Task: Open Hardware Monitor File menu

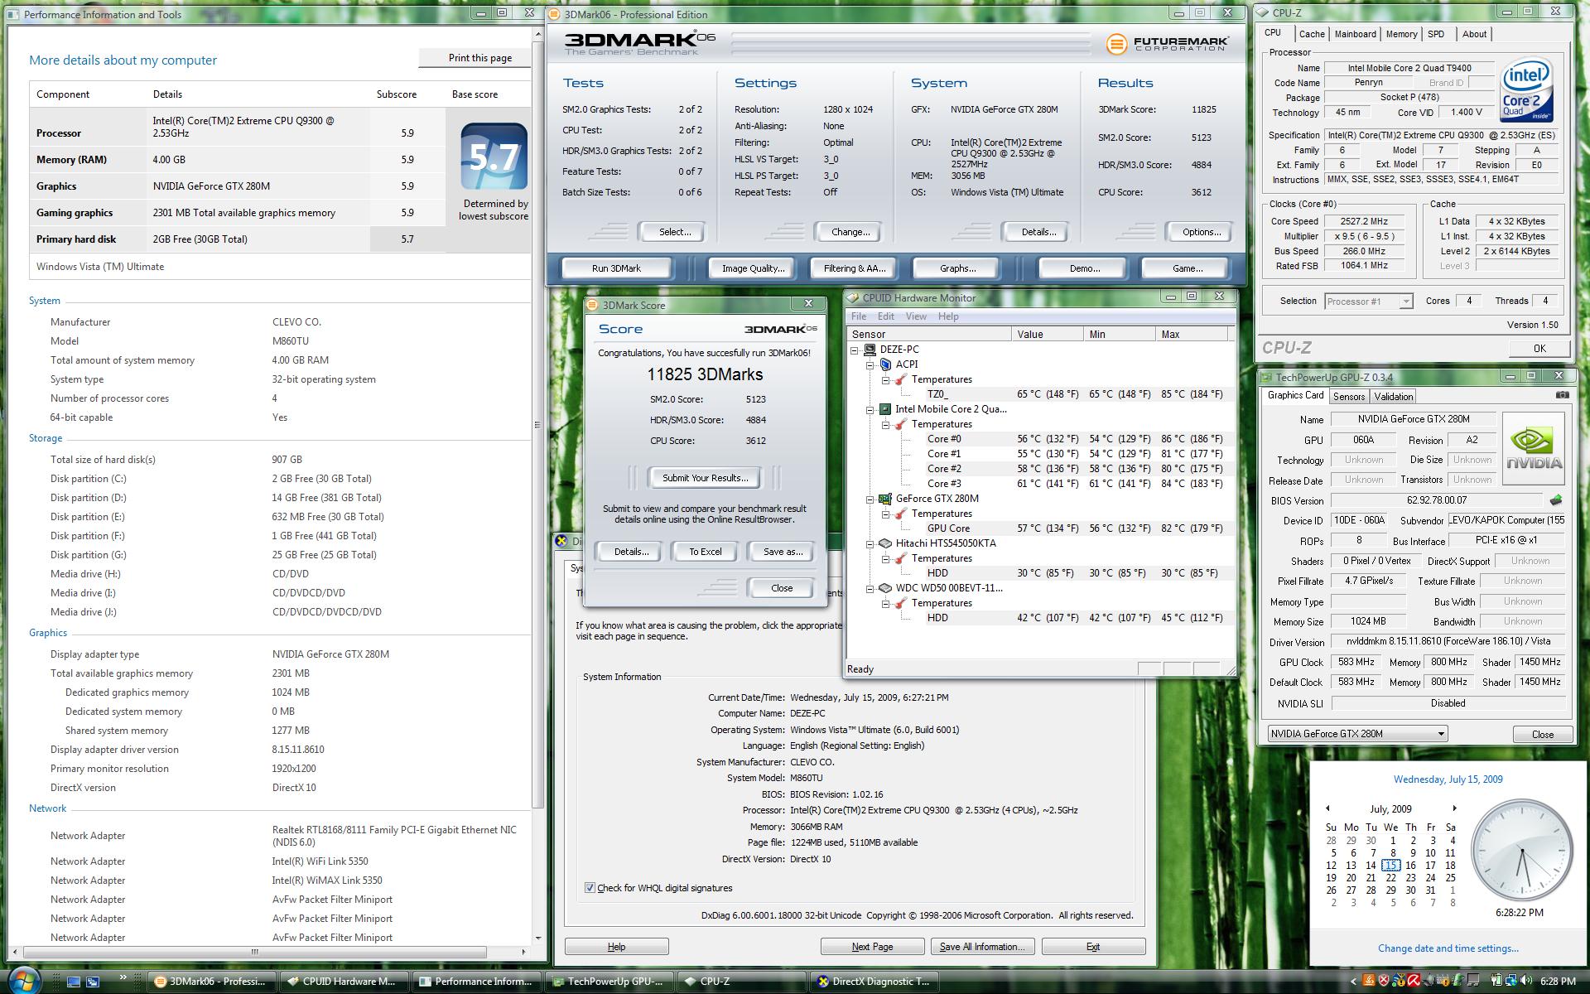Action: click(859, 316)
